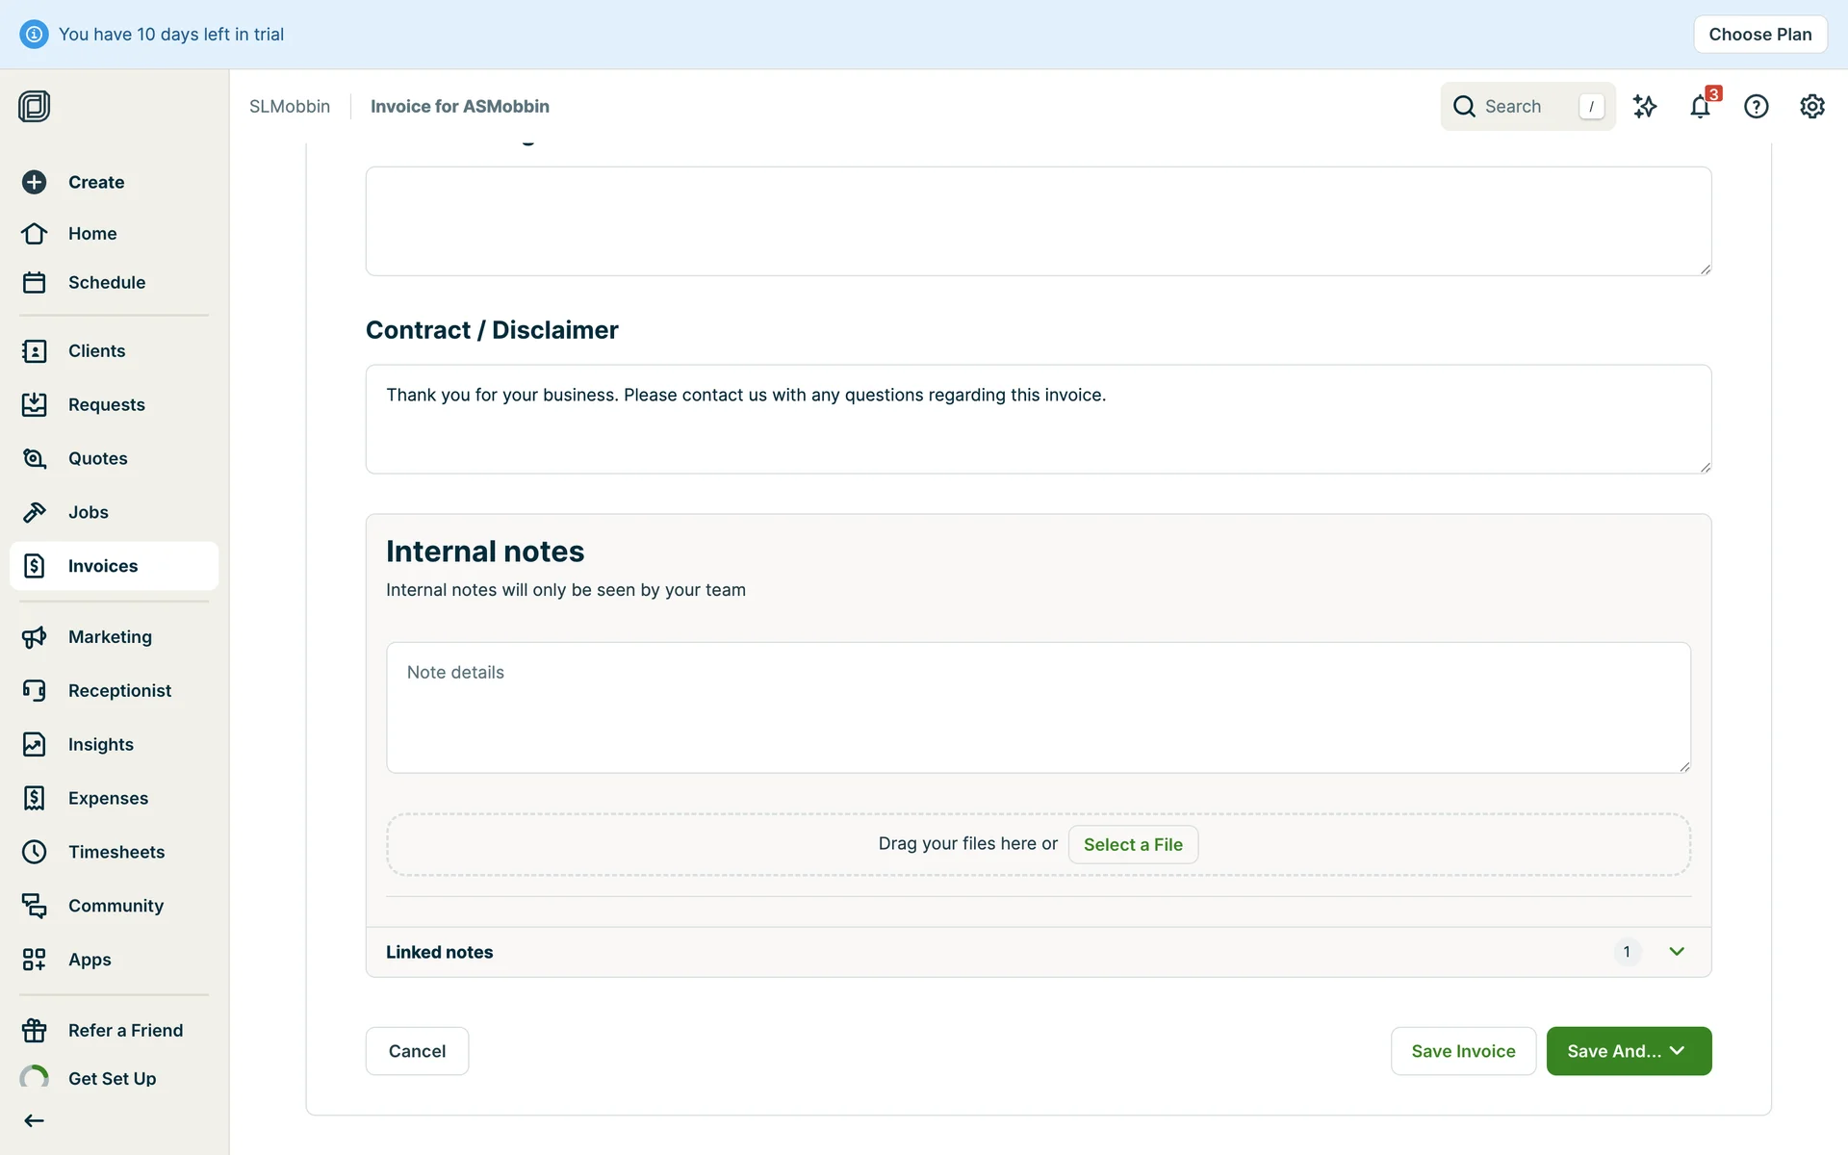This screenshot has height=1155, width=1848.
Task: Open the Save And... dropdown
Action: coord(1629,1051)
